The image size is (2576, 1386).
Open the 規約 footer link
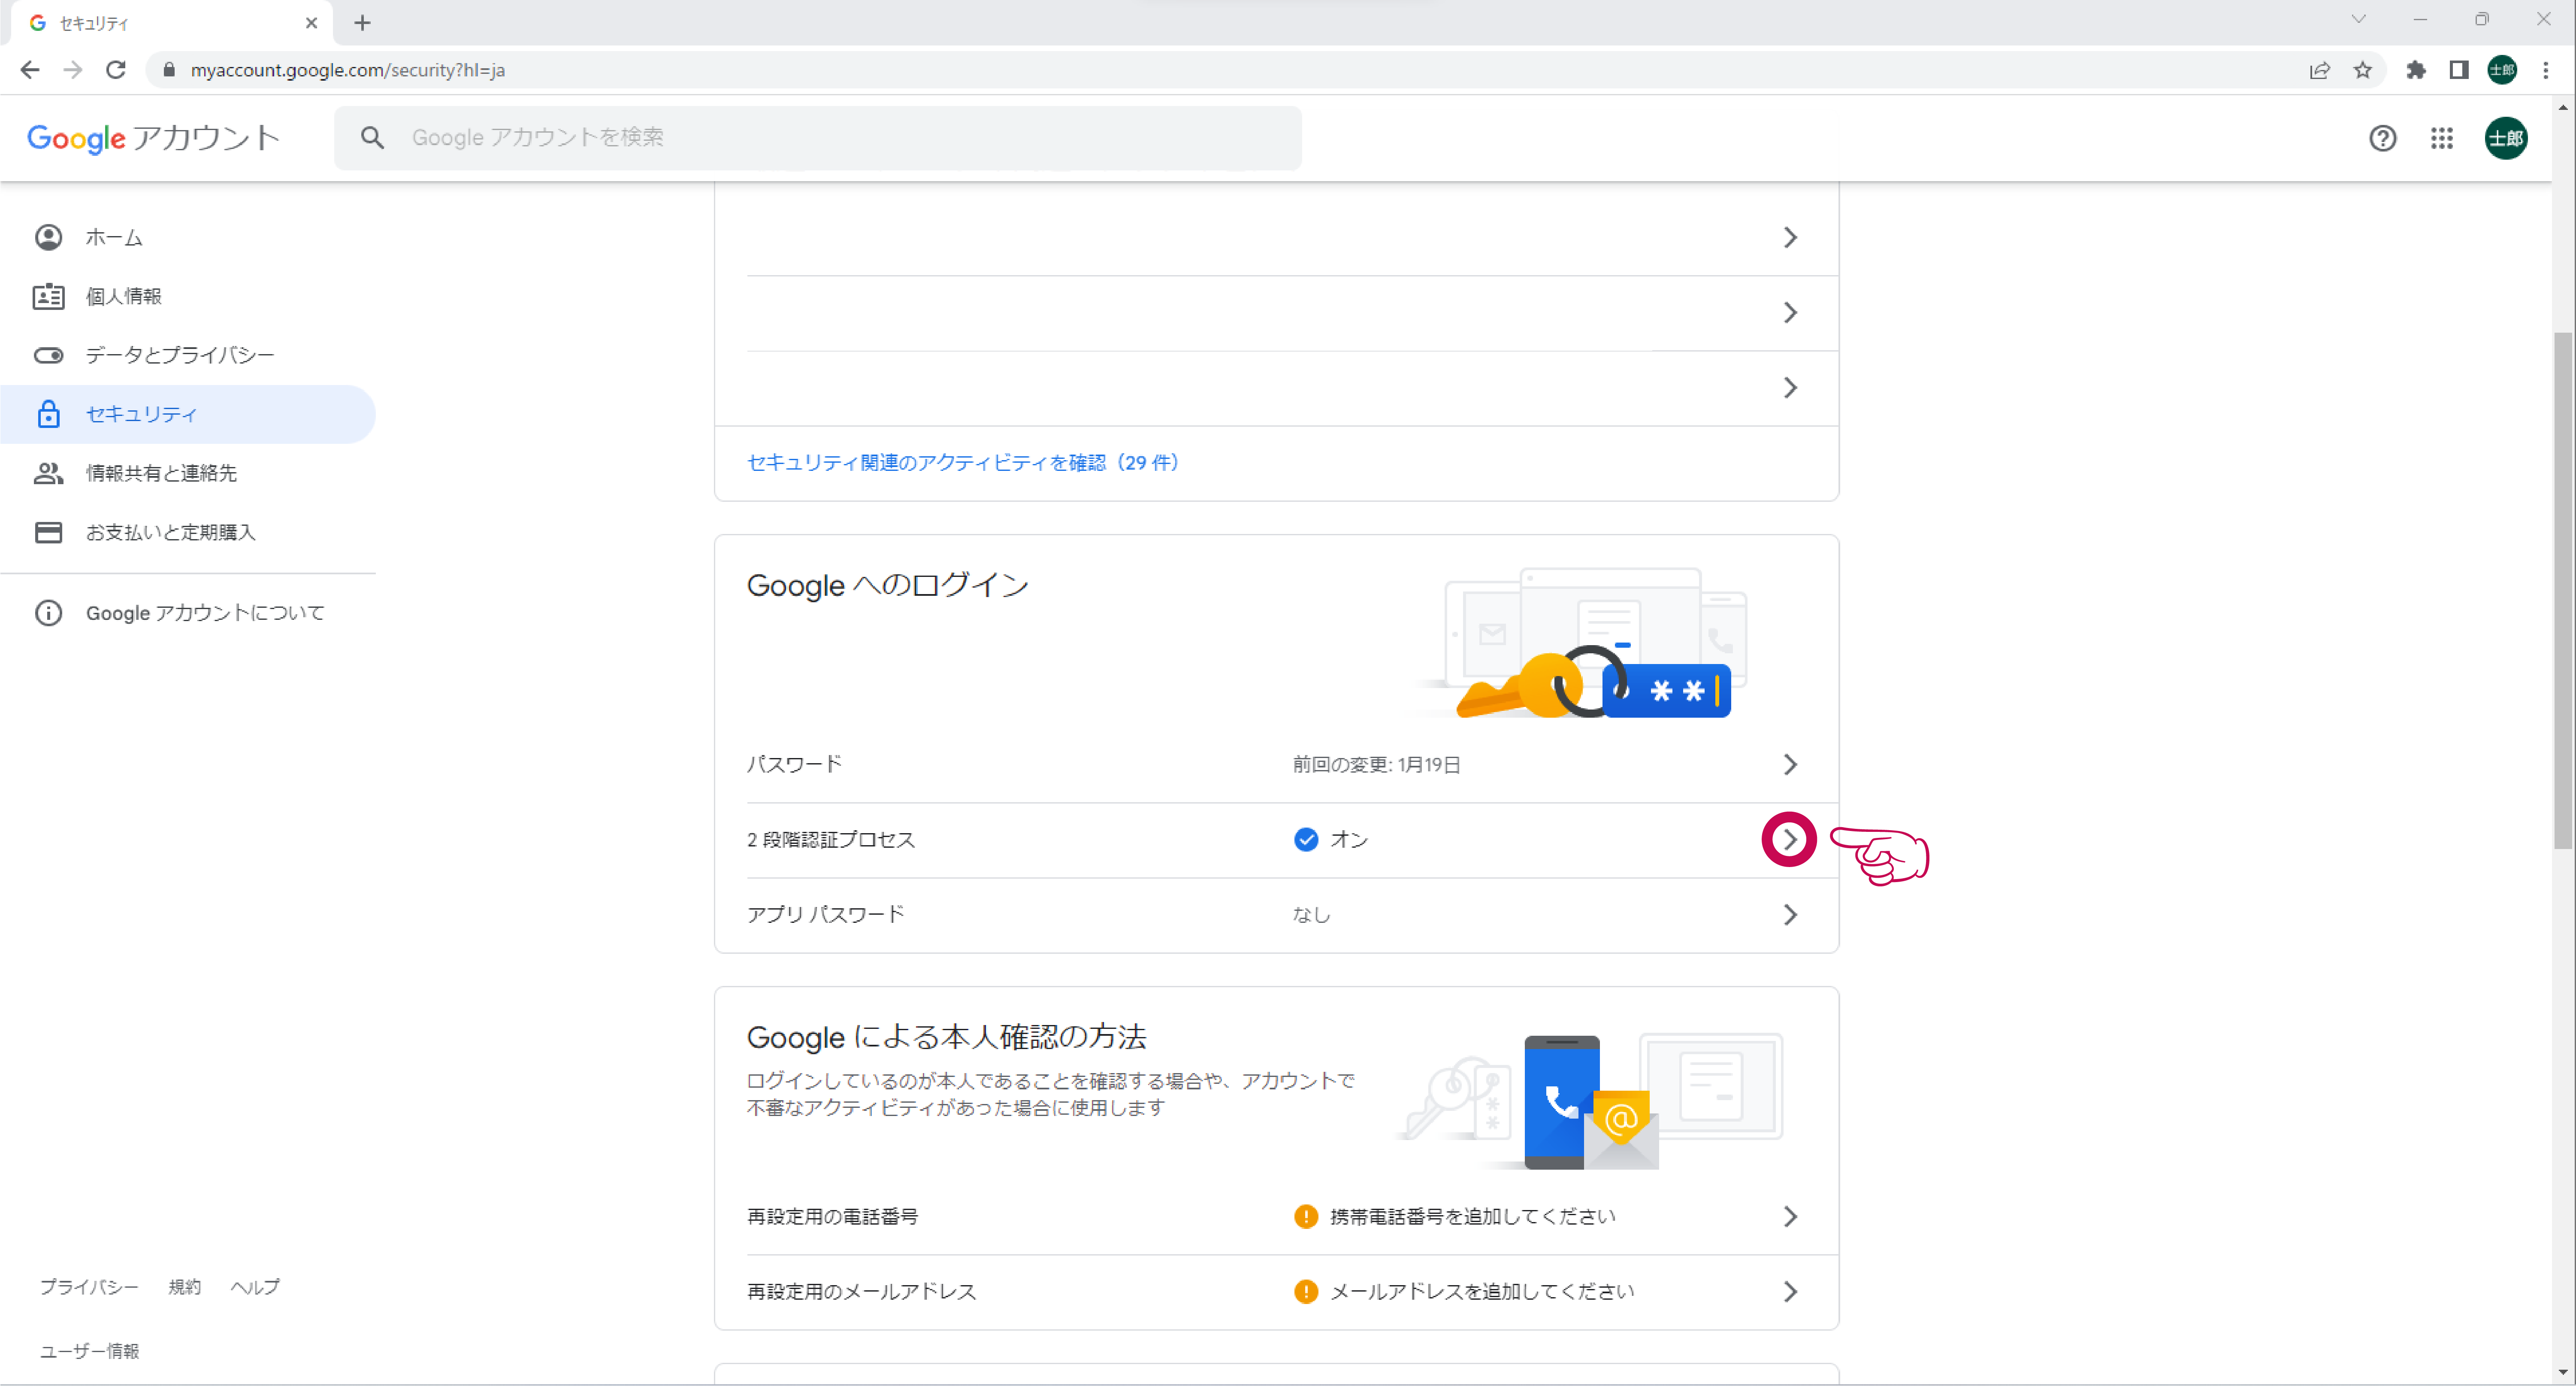tap(185, 1287)
